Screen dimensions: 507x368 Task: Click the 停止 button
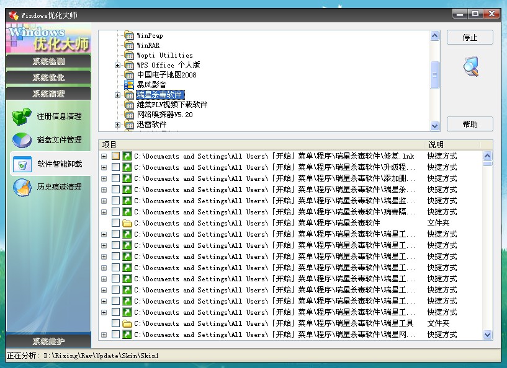tap(470, 37)
